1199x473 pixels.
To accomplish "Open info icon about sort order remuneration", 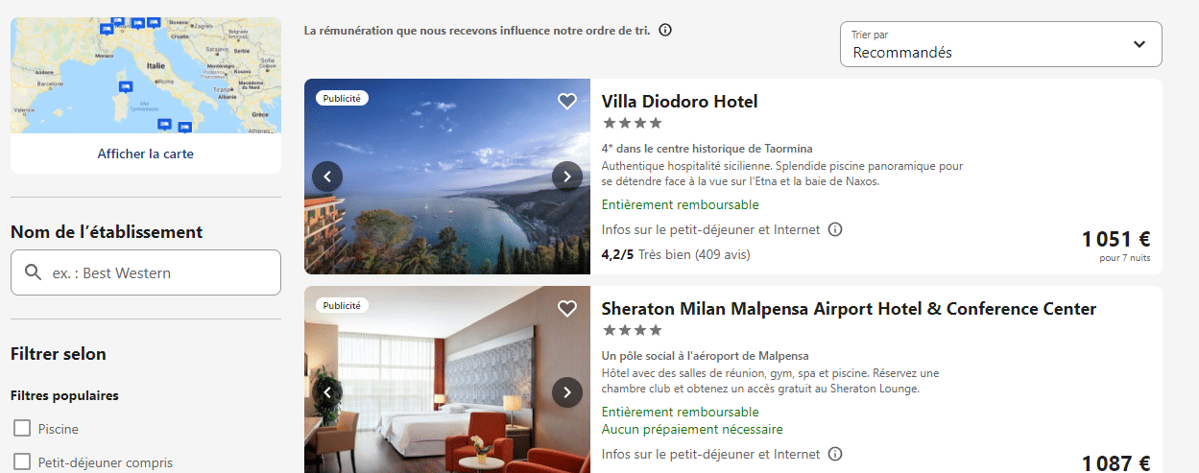I will pos(665,30).
